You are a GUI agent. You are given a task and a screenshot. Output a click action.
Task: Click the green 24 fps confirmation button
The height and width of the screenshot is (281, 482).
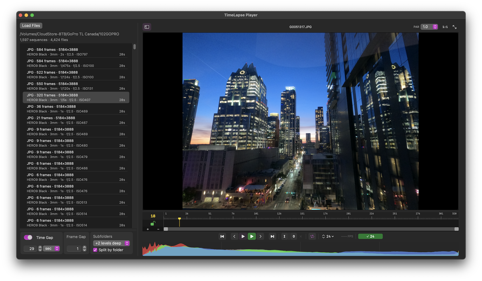tap(370, 236)
